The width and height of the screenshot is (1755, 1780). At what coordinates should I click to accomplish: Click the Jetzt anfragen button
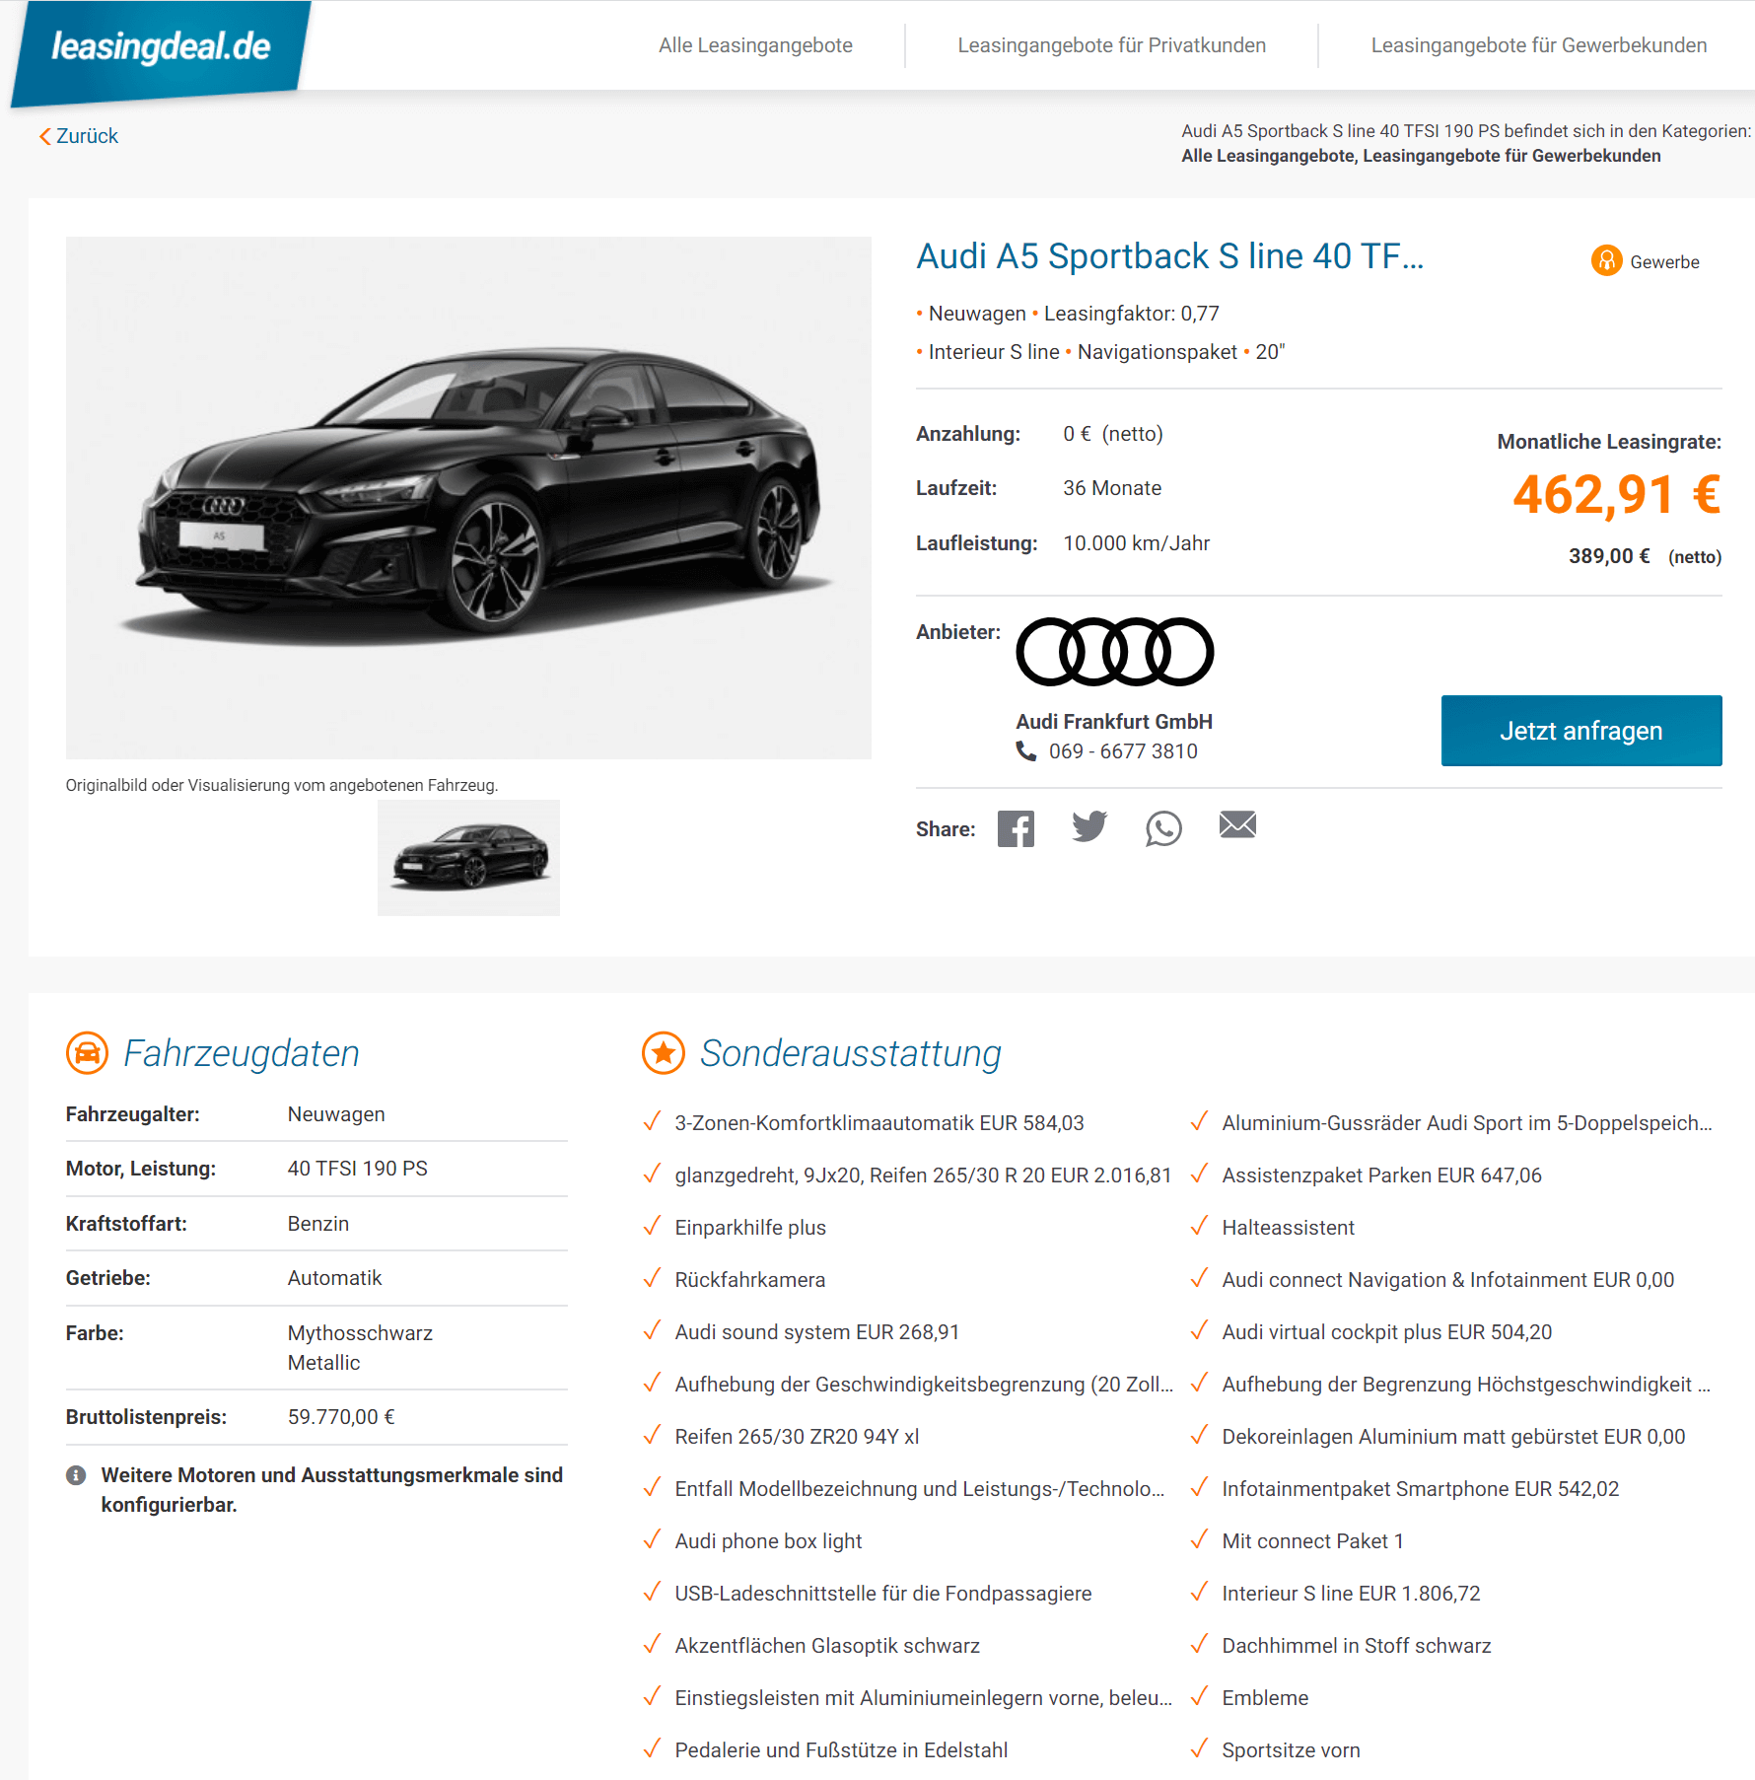pyautogui.click(x=1581, y=731)
